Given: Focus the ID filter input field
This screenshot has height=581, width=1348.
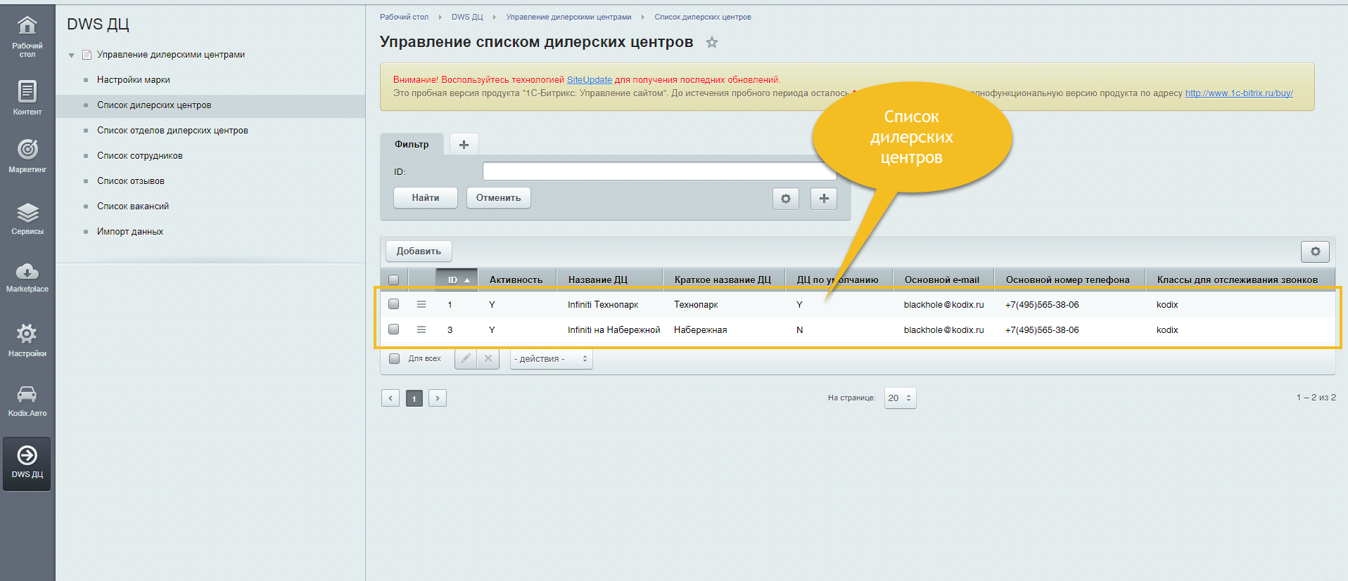Looking at the screenshot, I should tap(659, 172).
